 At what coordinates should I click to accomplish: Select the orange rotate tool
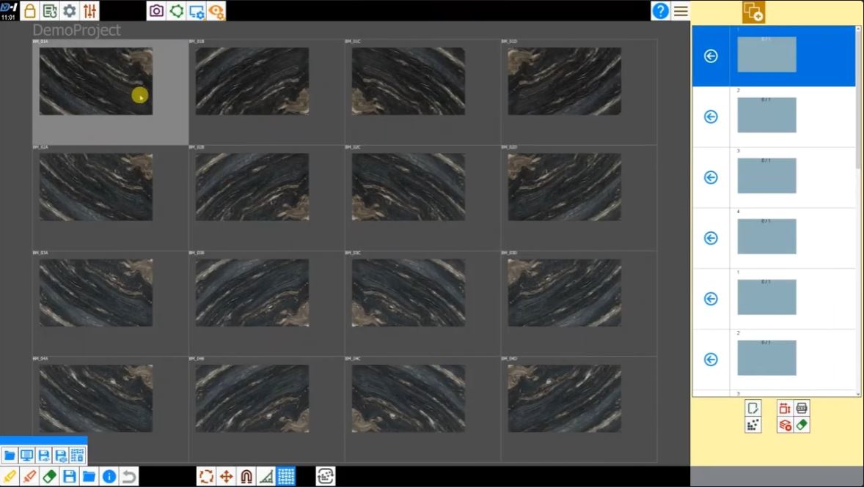click(x=207, y=476)
